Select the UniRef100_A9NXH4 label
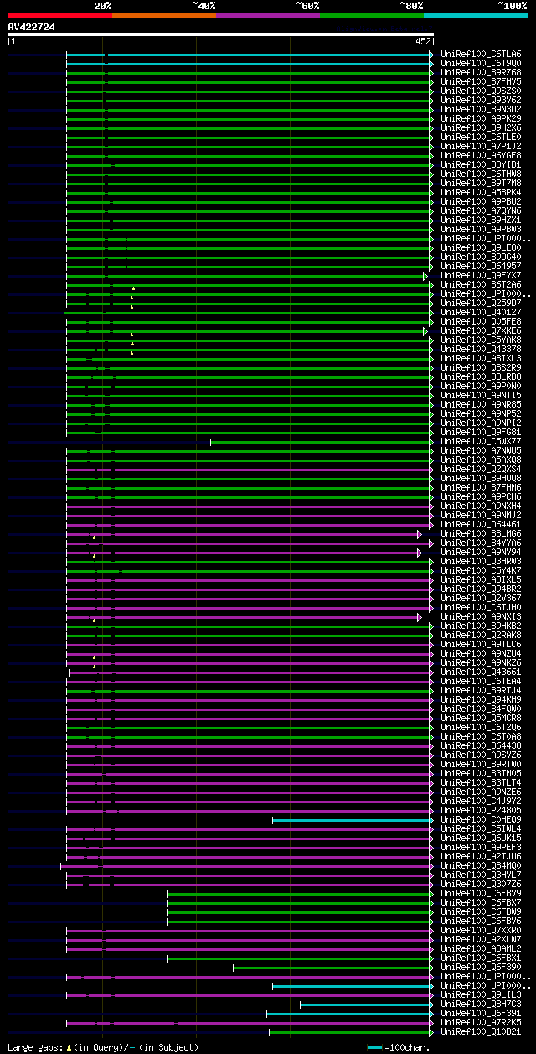The height and width of the screenshot is (1054, 536). [x=481, y=506]
